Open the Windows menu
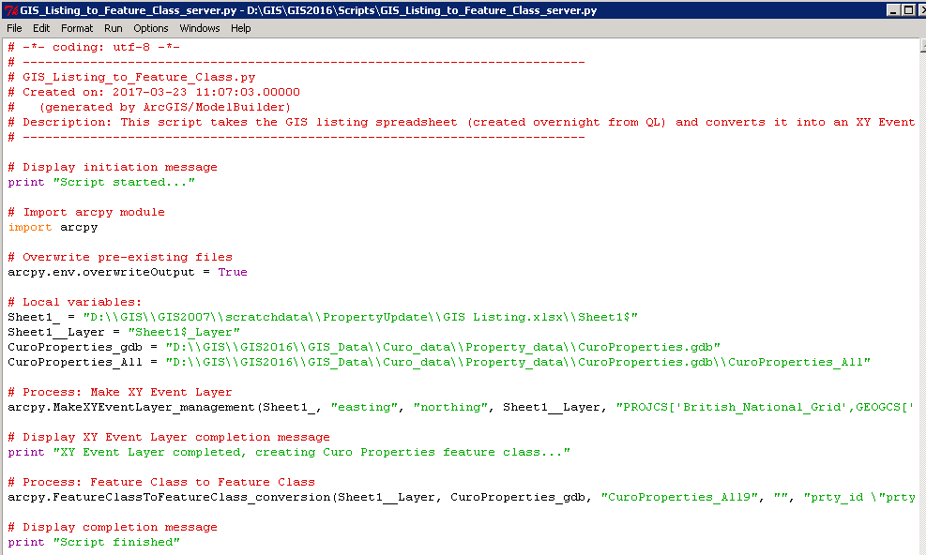The height and width of the screenshot is (555, 926). click(200, 28)
